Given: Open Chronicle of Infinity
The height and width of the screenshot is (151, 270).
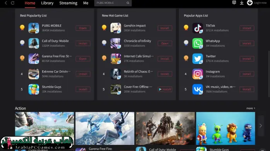Looking at the screenshot, I should (x=165, y=44).
